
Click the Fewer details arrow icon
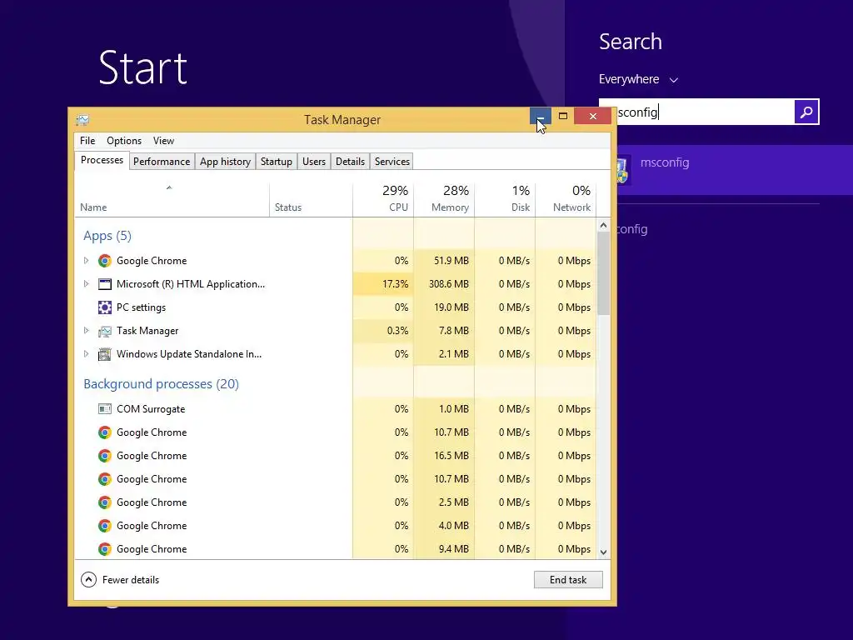[x=88, y=580]
